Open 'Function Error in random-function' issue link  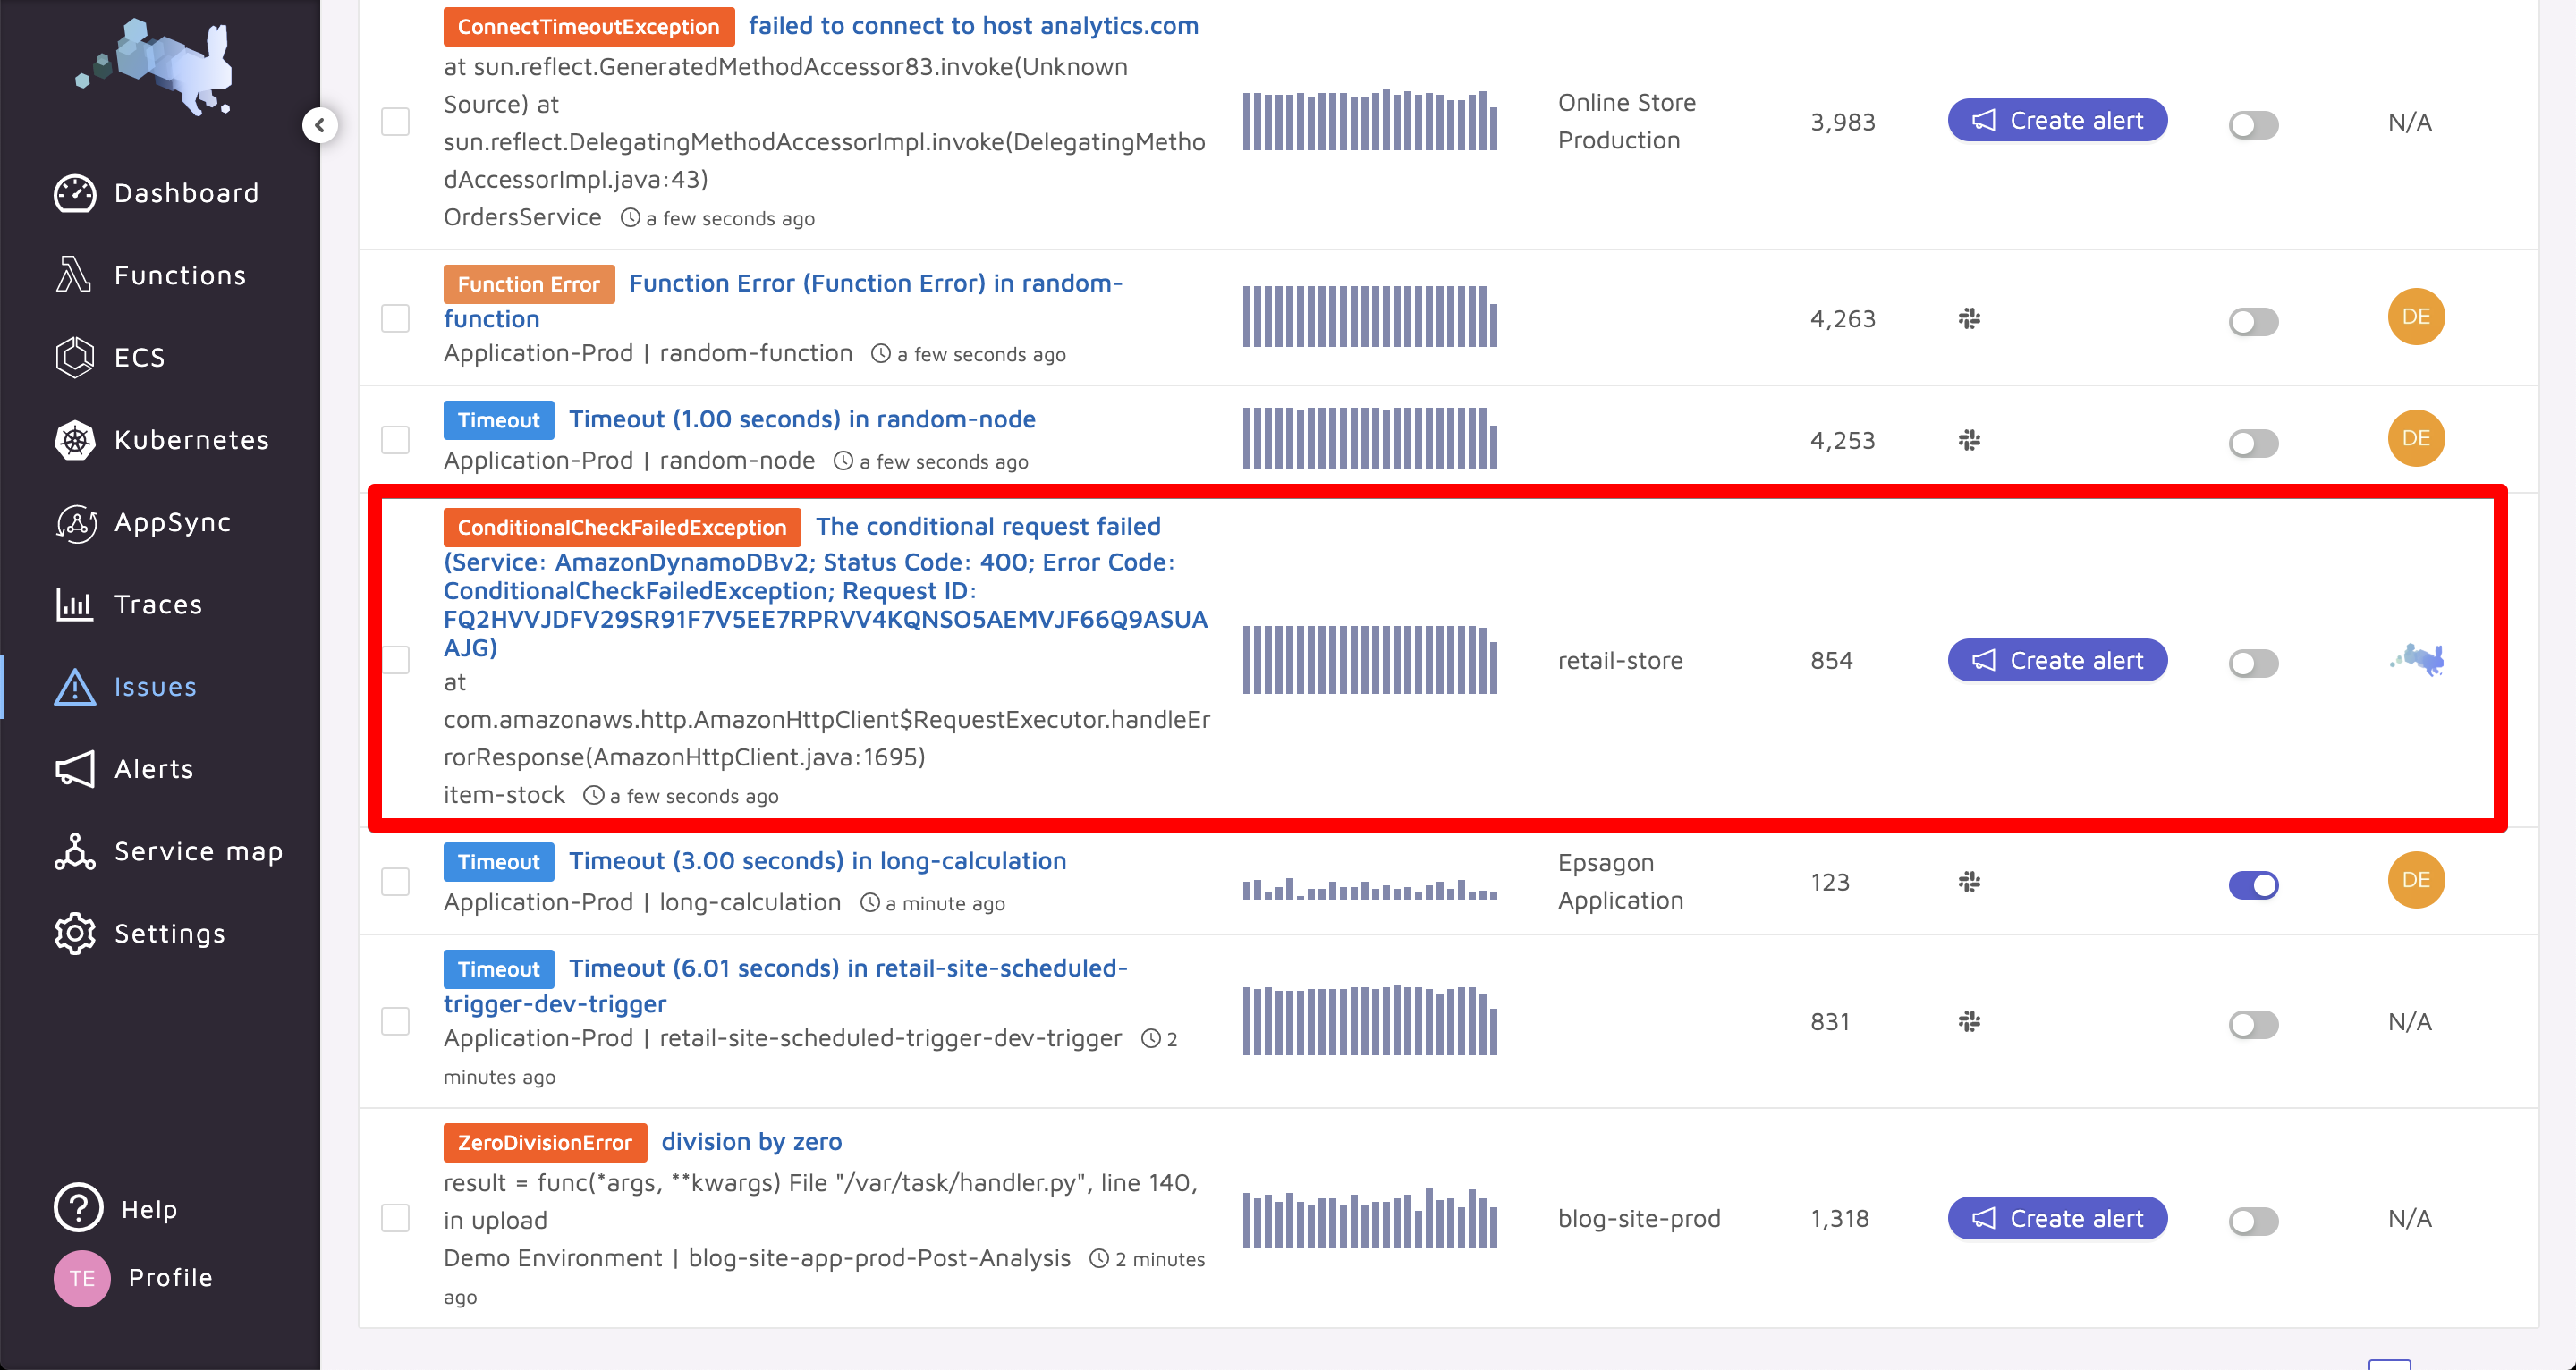click(783, 300)
